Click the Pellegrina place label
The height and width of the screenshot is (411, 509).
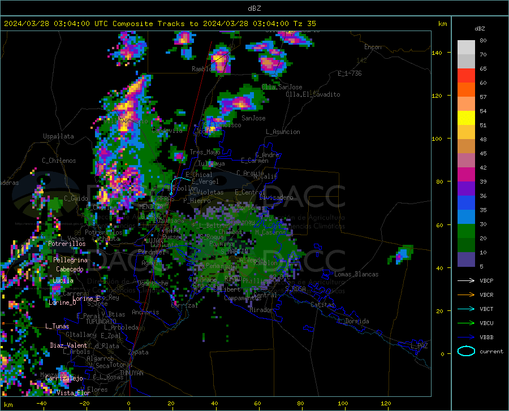70,260
